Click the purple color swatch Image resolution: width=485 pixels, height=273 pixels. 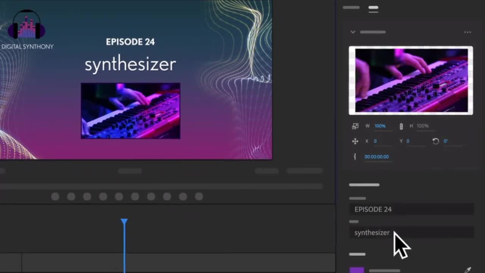click(357, 270)
